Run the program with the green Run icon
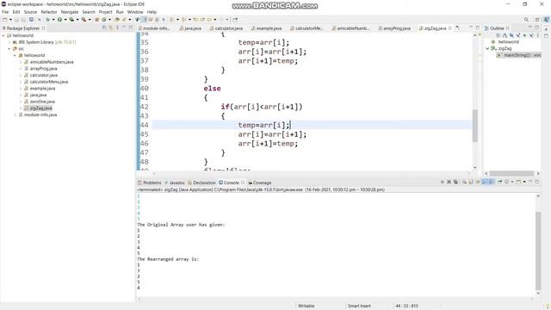Viewport: 551px width, 310px height. click(x=59, y=20)
